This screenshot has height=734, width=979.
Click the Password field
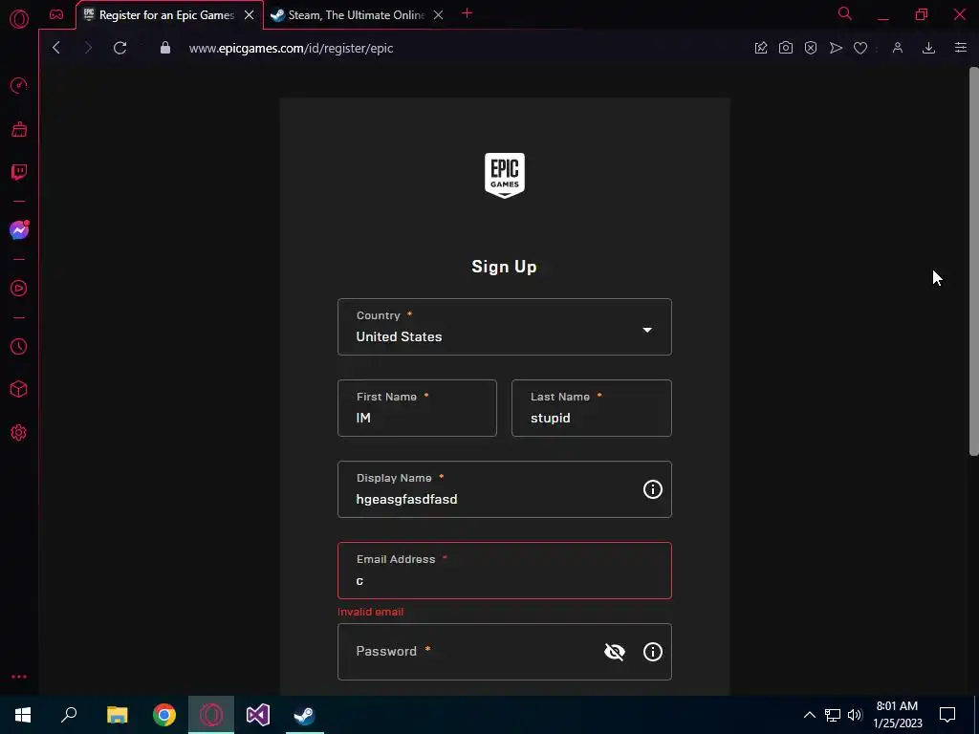(x=505, y=652)
